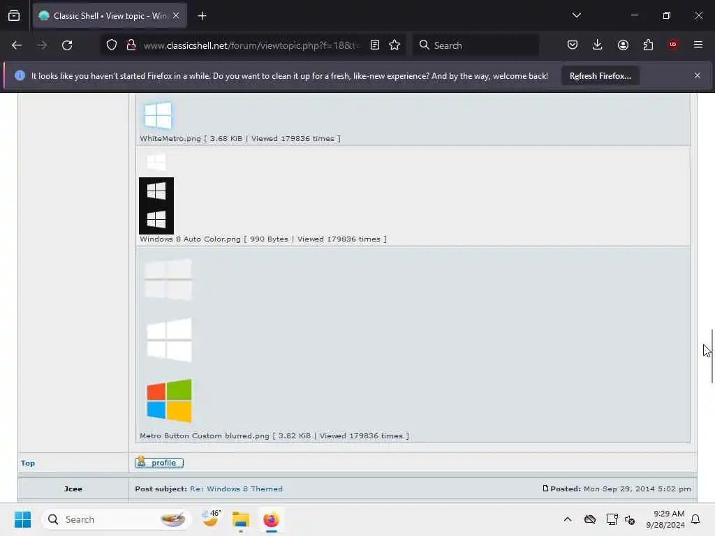Screen dimensions: 715x536
Task: Open the network display tray icon
Action: (x=612, y=519)
